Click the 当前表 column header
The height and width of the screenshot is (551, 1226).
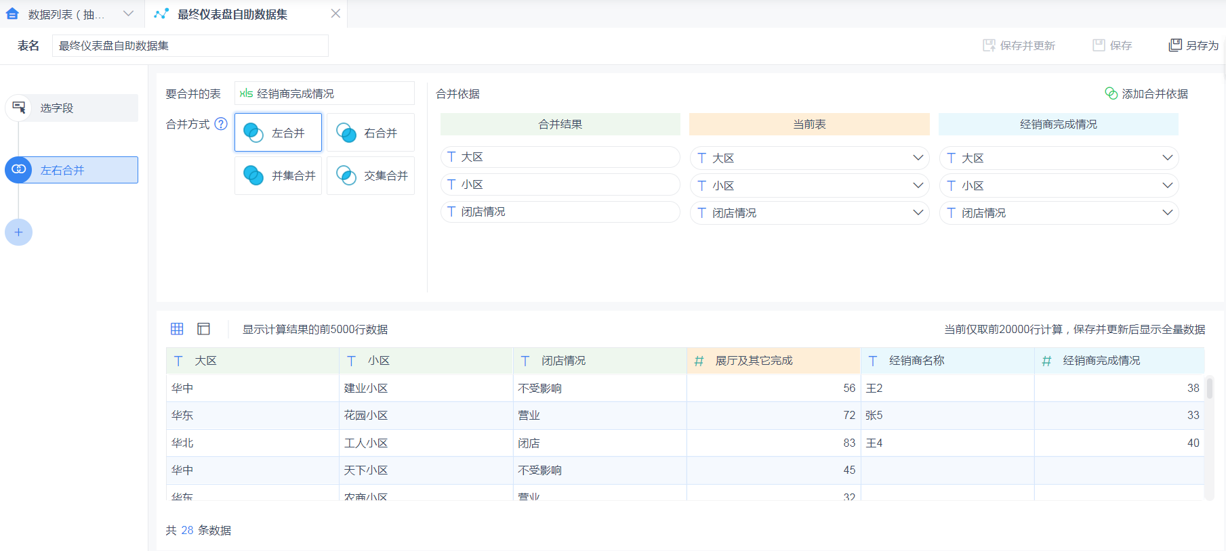tap(810, 124)
